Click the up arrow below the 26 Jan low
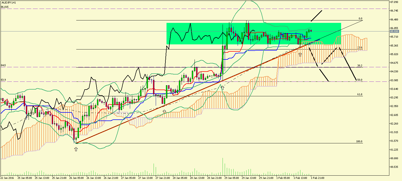The image size is (402, 181). pos(76,149)
